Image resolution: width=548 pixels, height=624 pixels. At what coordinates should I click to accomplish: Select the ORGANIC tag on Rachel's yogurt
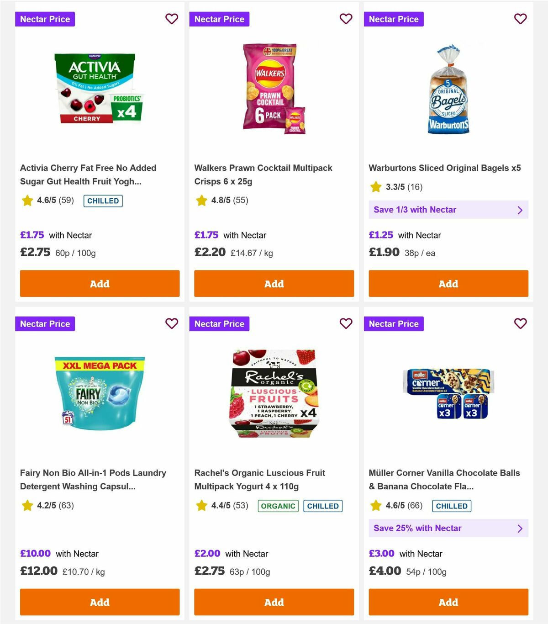click(x=278, y=506)
